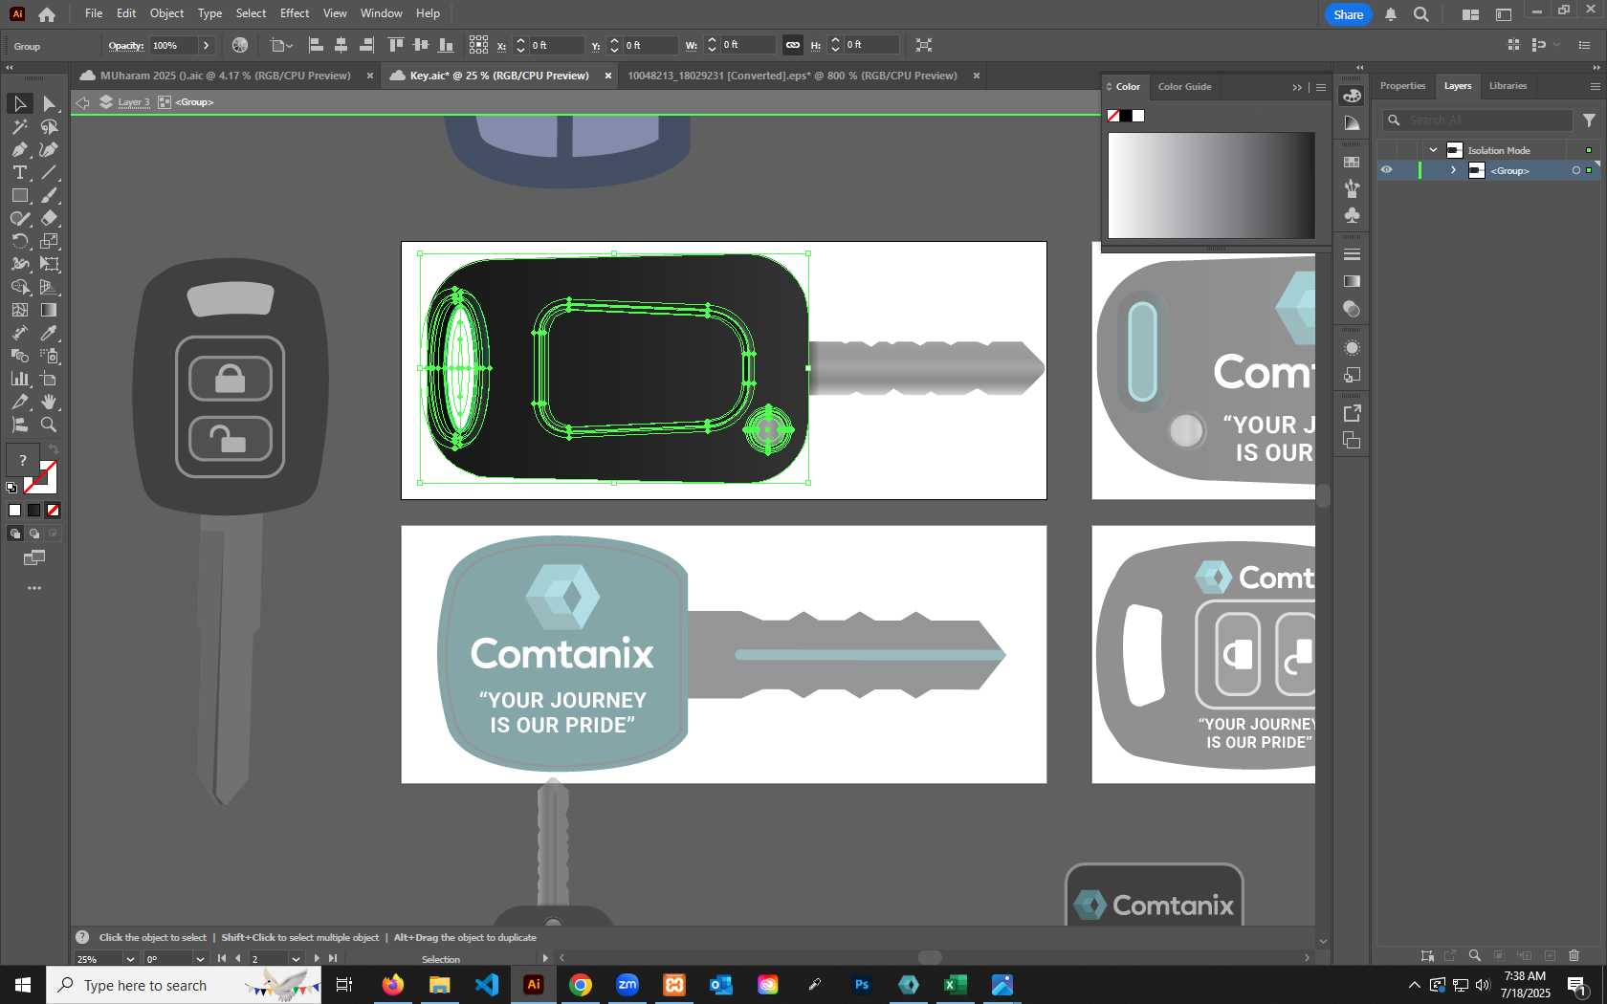Click Horizontal Align Left icon

(316, 45)
